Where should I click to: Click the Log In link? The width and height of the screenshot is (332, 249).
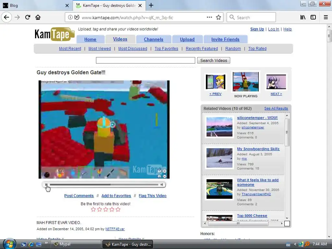[274, 29]
